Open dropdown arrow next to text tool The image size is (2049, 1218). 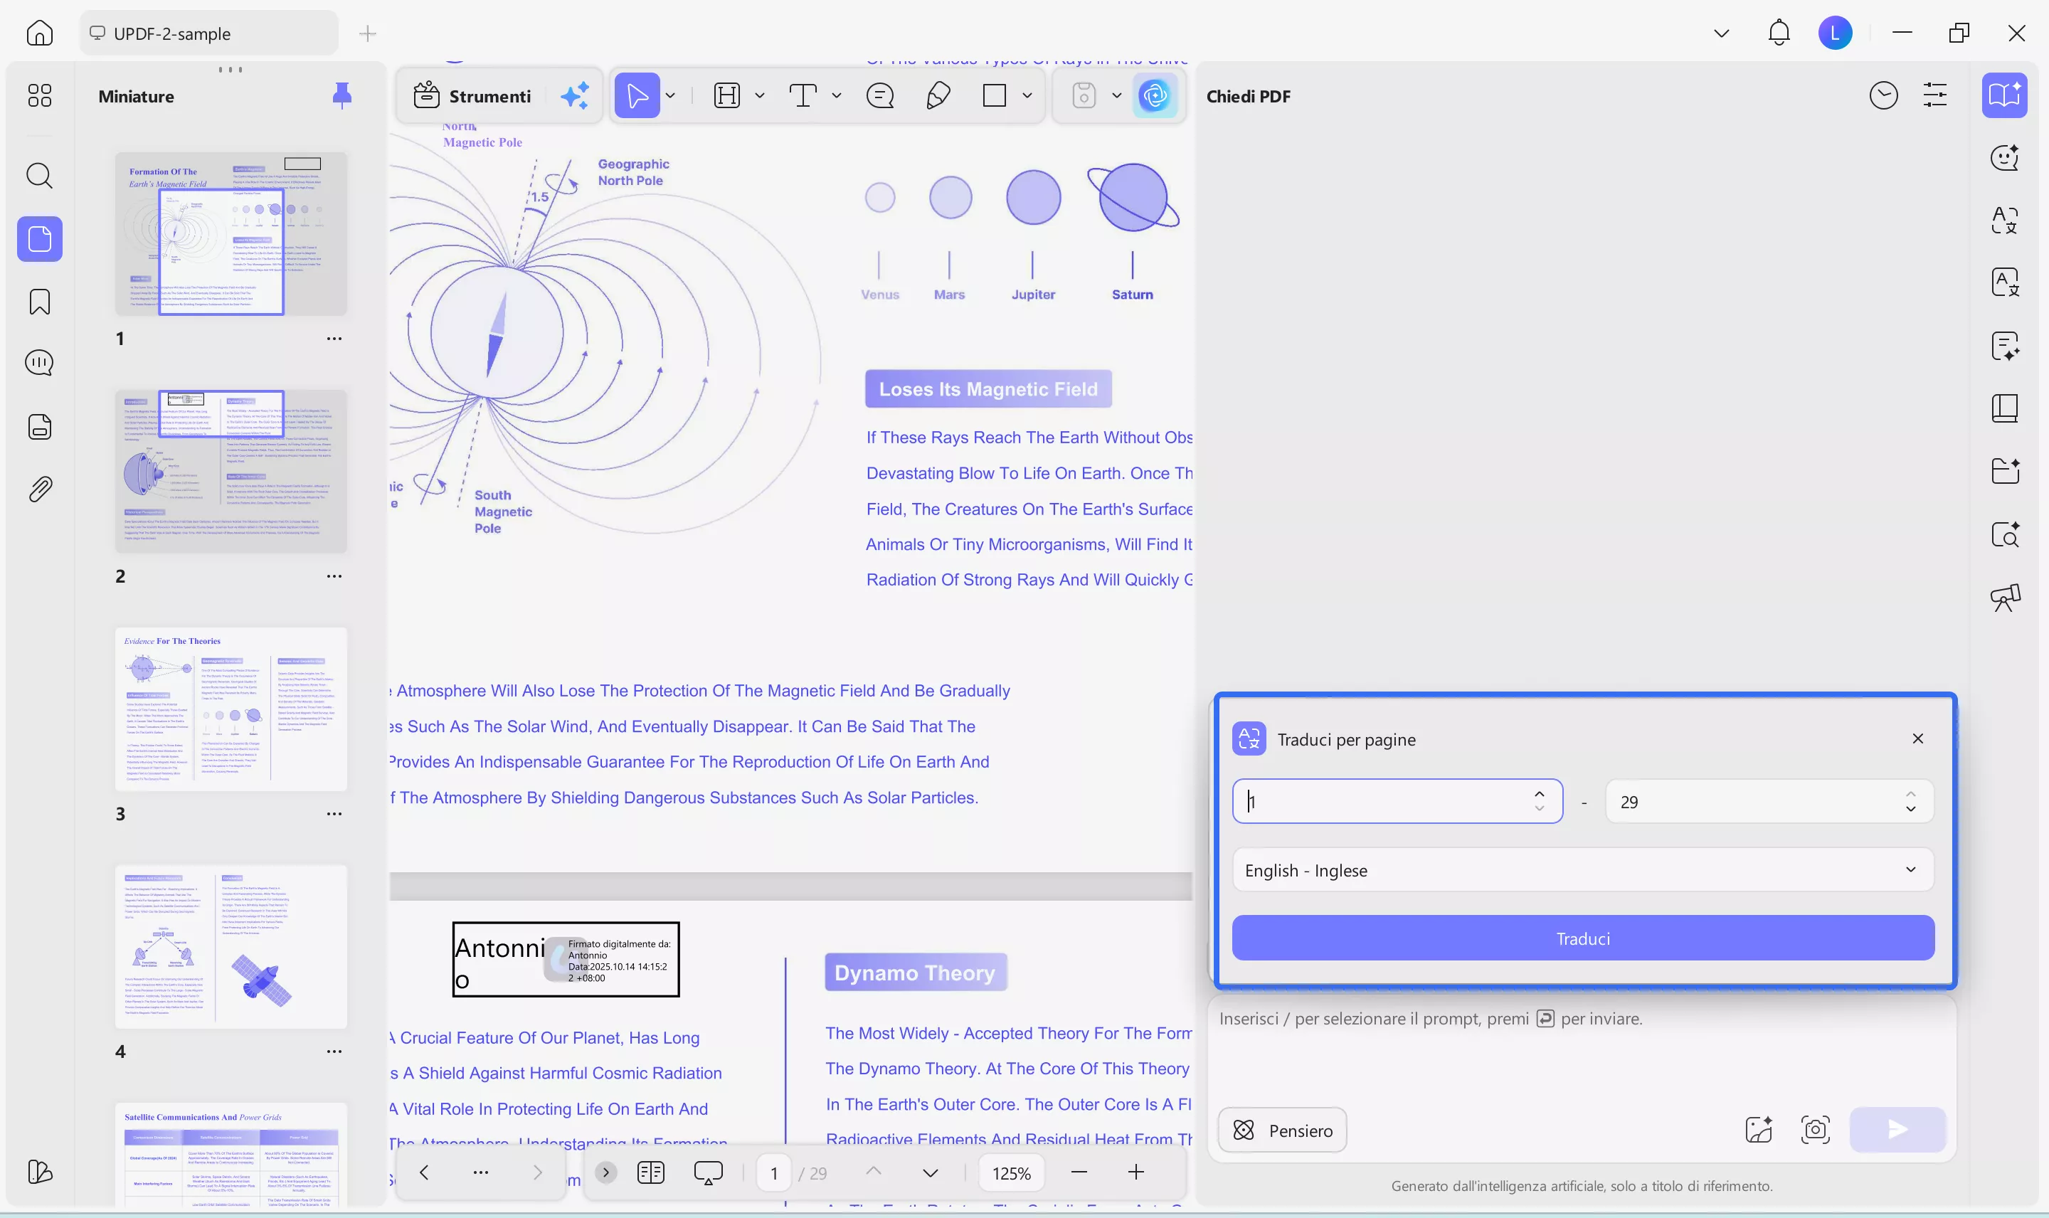[x=836, y=96]
